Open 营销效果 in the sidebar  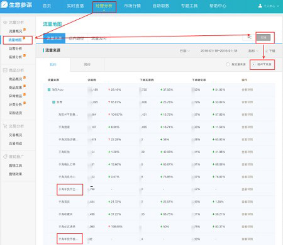(15, 174)
